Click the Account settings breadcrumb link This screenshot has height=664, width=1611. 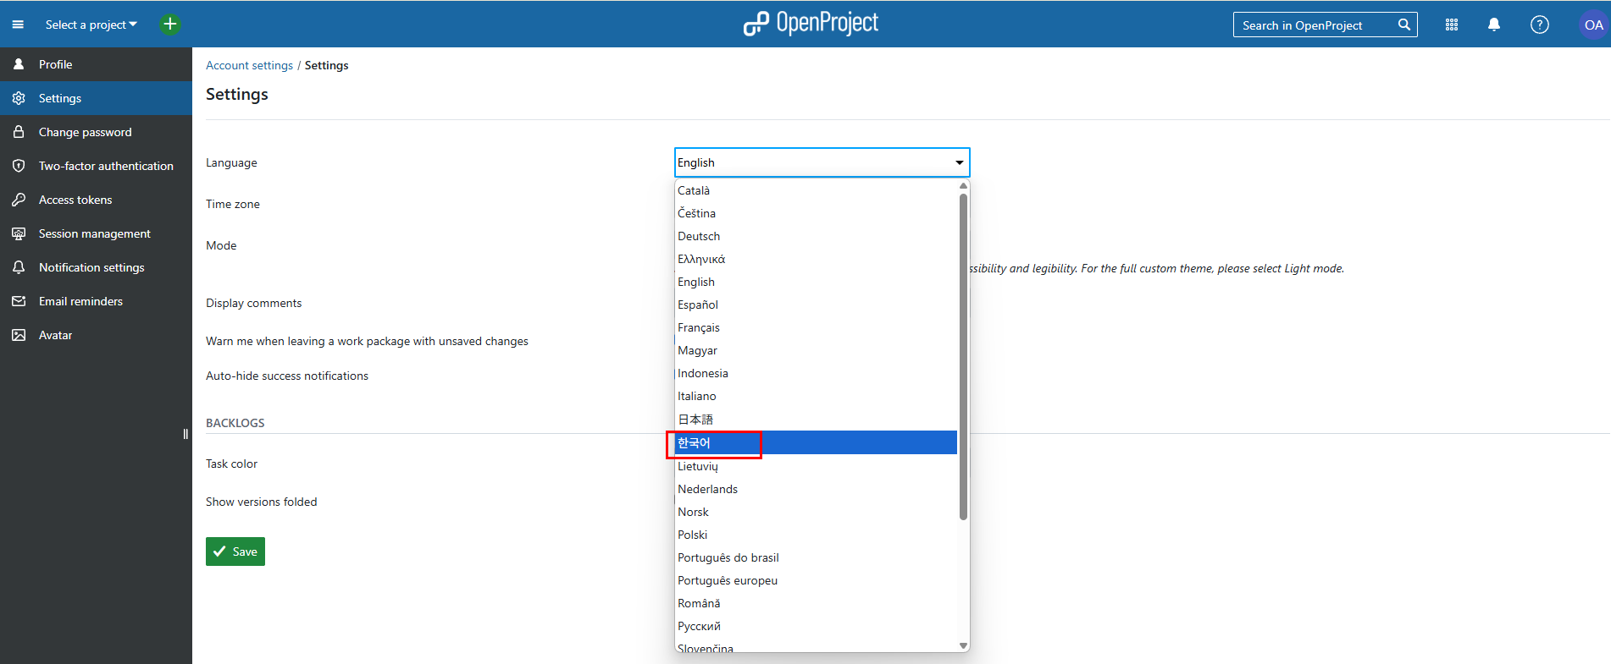(249, 65)
